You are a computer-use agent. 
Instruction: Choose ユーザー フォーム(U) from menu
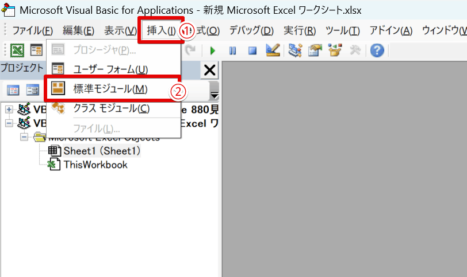click(x=110, y=69)
